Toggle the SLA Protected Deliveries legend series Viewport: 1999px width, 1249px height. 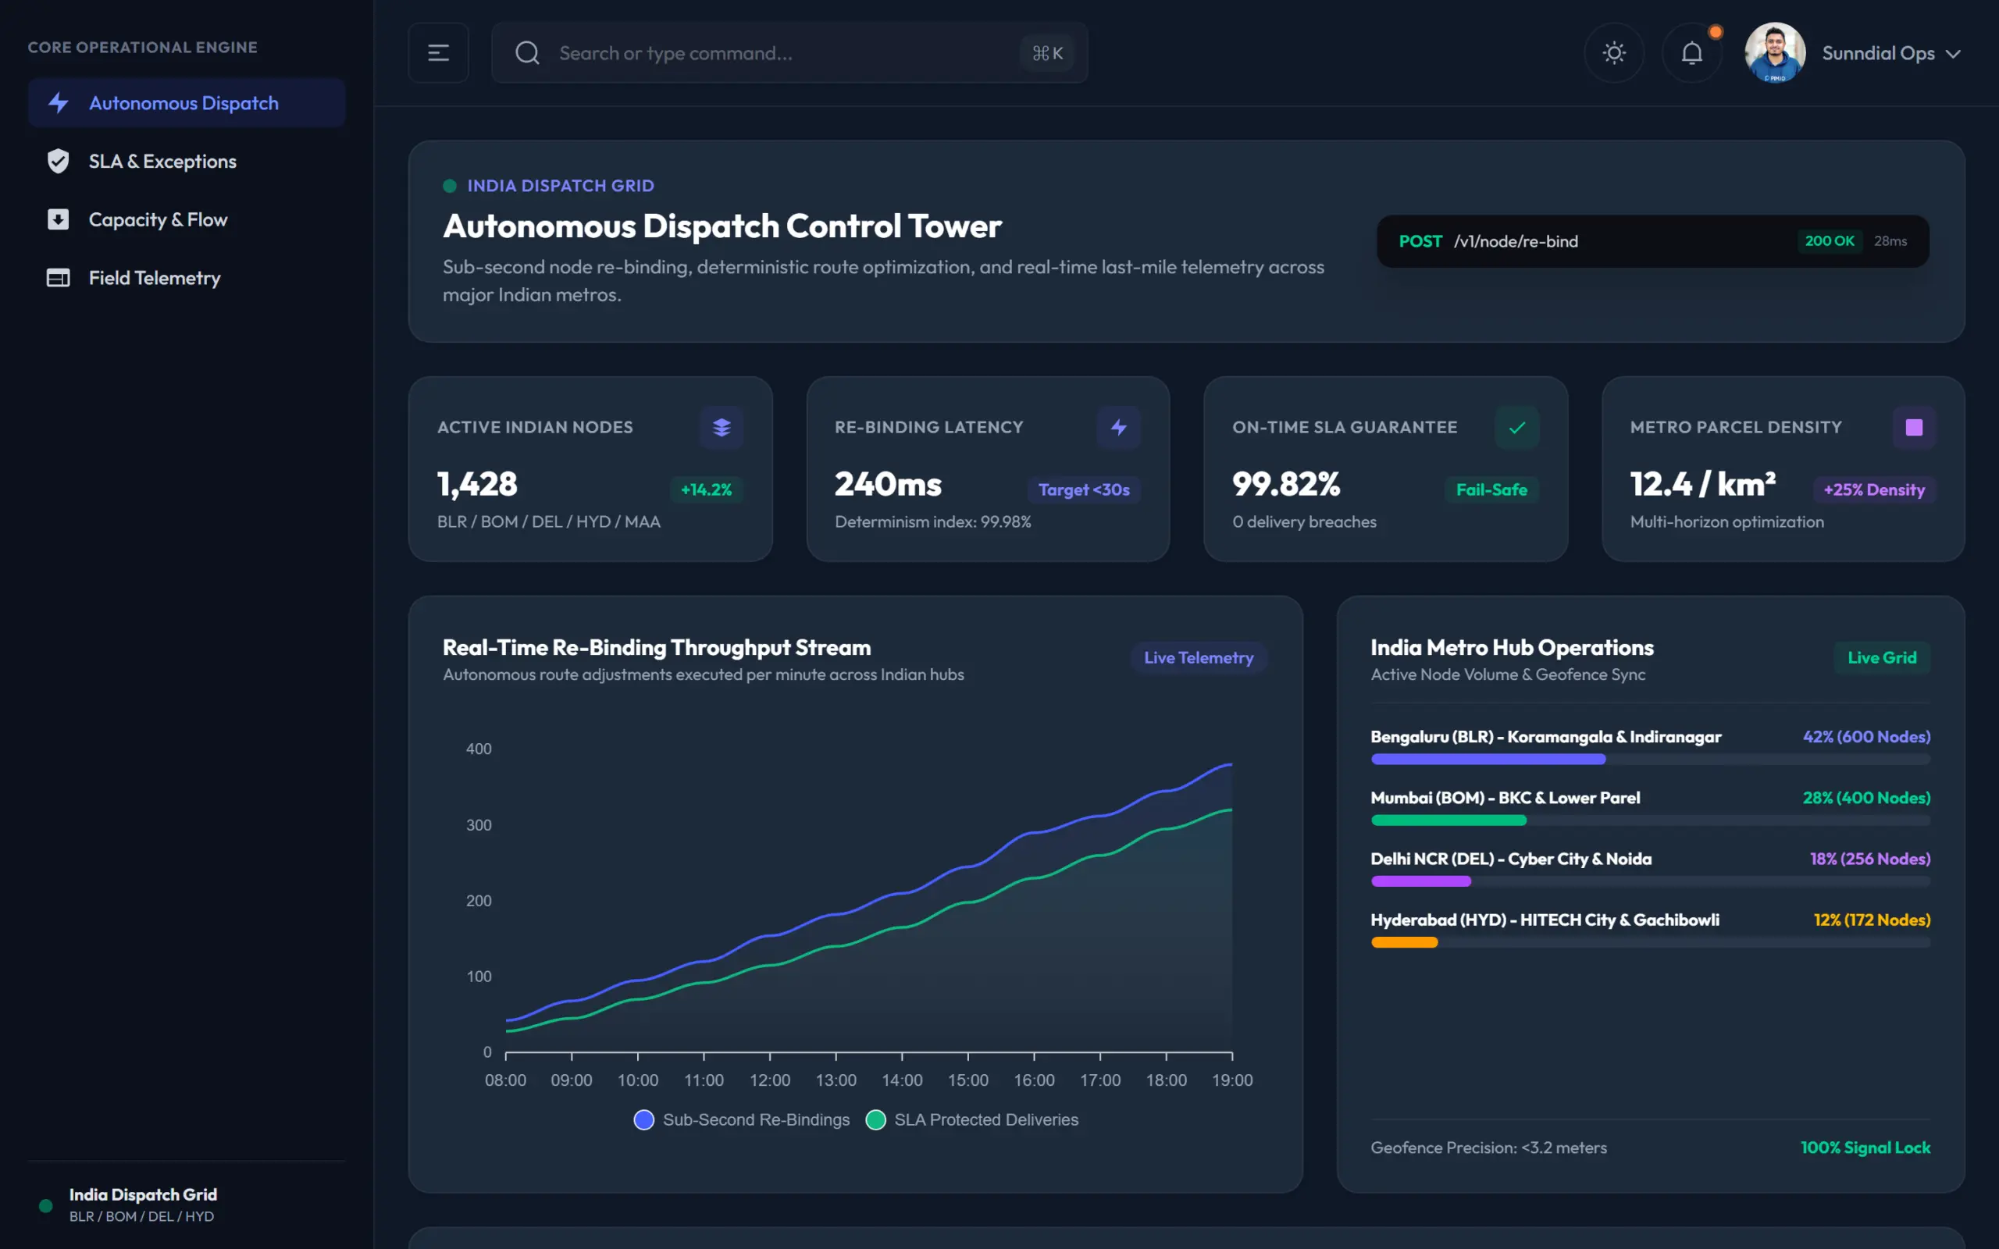click(971, 1119)
